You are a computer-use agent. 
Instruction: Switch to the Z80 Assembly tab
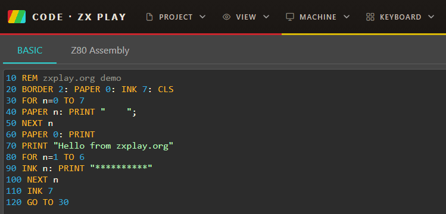tap(100, 51)
